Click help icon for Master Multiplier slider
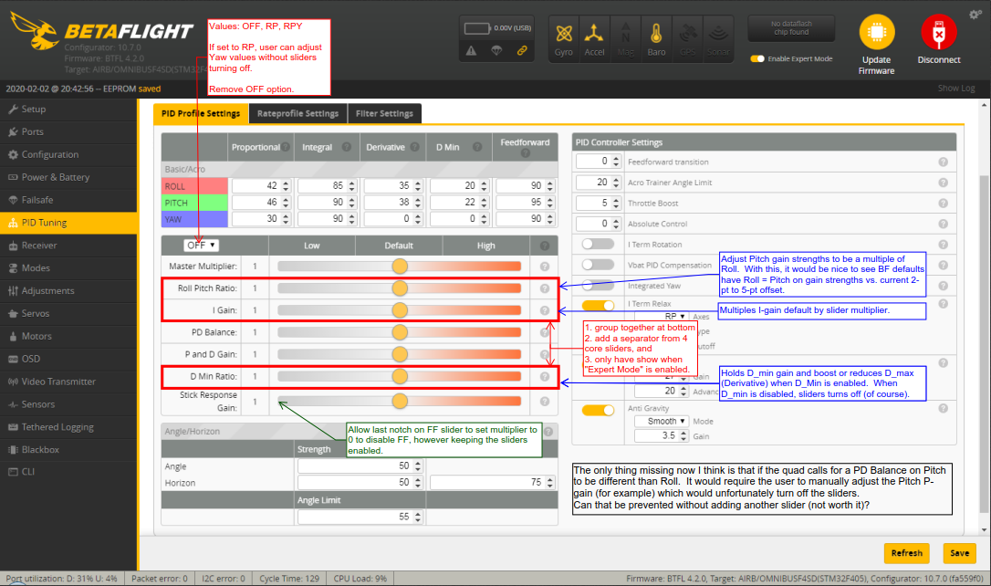Screen dimensions: 991x586 (545, 267)
